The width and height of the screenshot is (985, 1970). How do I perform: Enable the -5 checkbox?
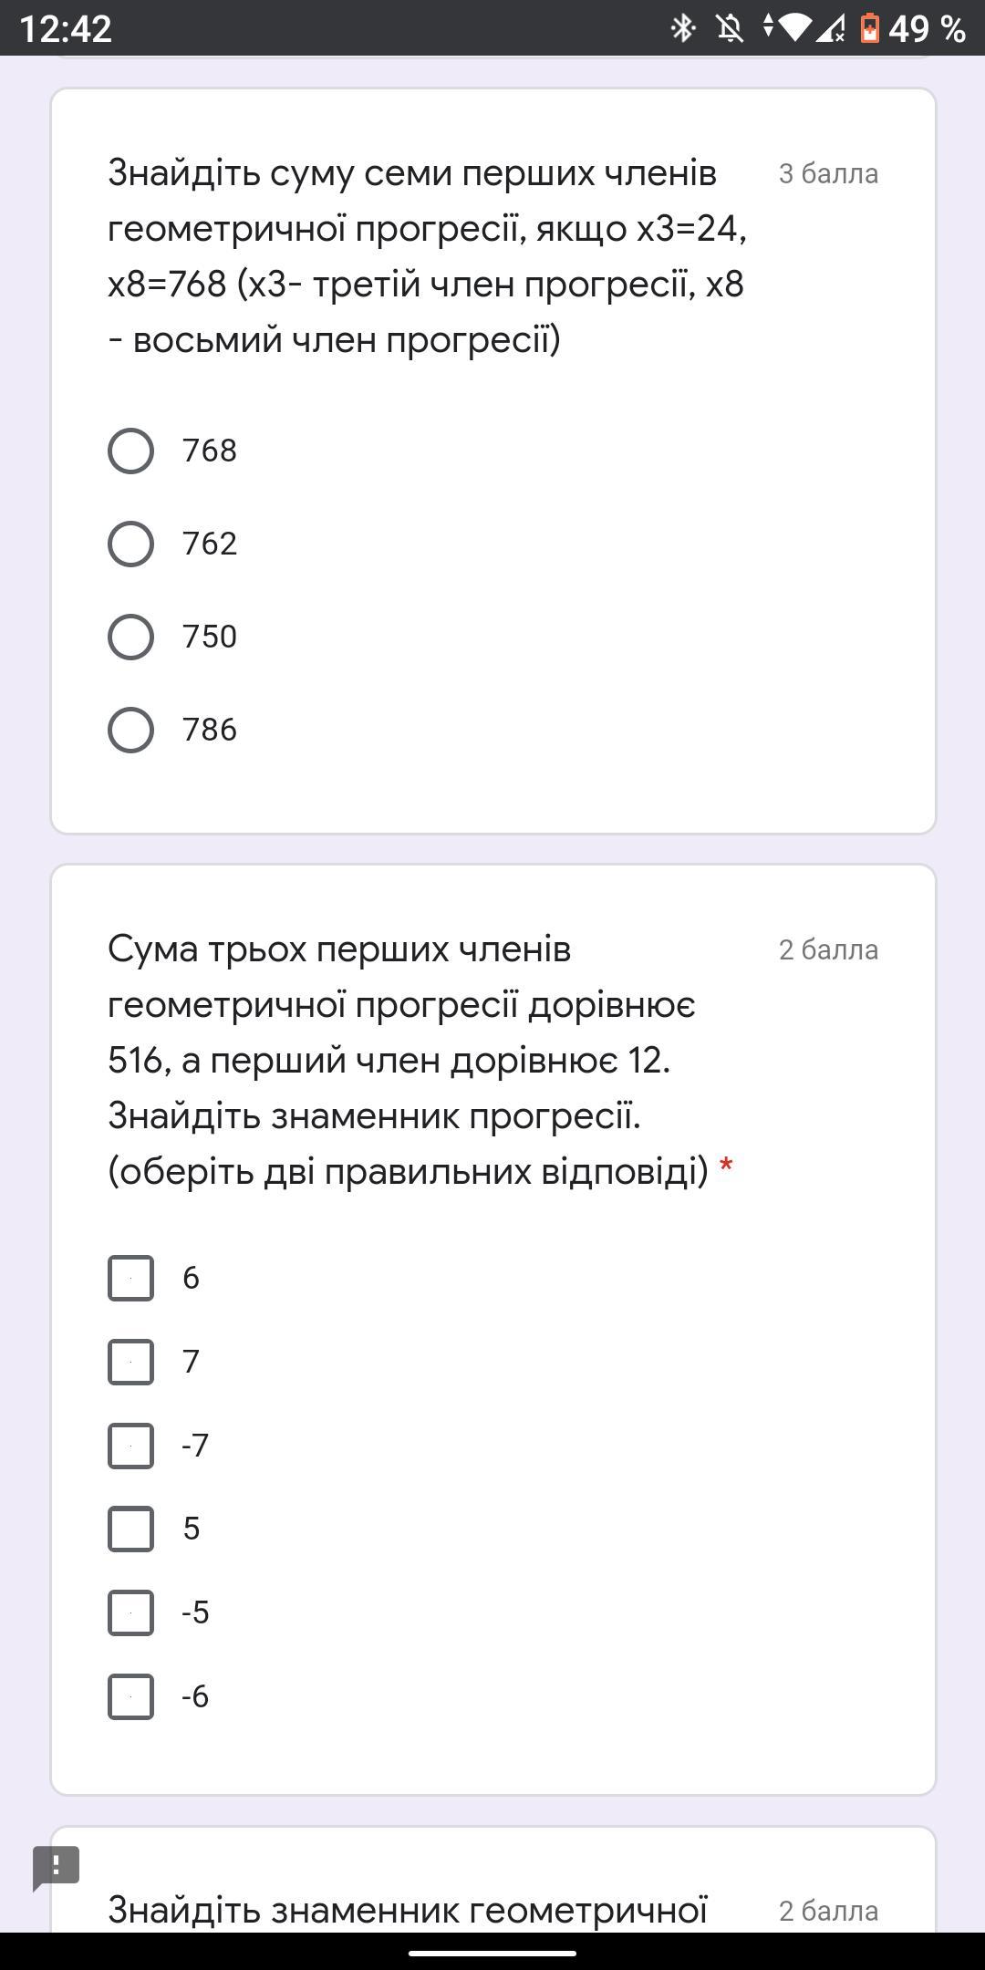pyautogui.click(x=130, y=1613)
